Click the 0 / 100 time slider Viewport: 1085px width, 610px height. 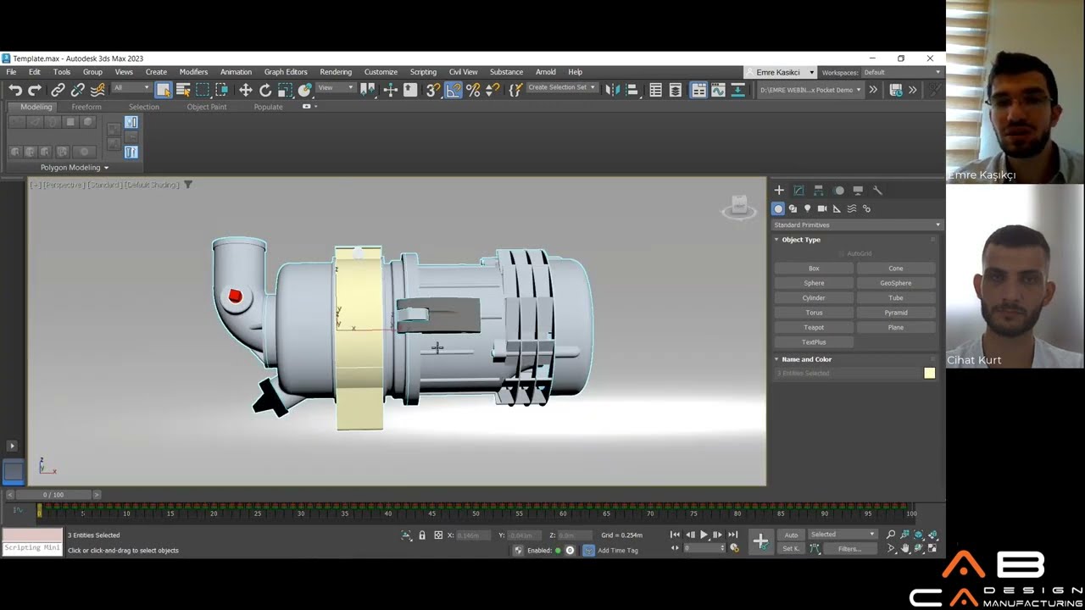(53, 495)
